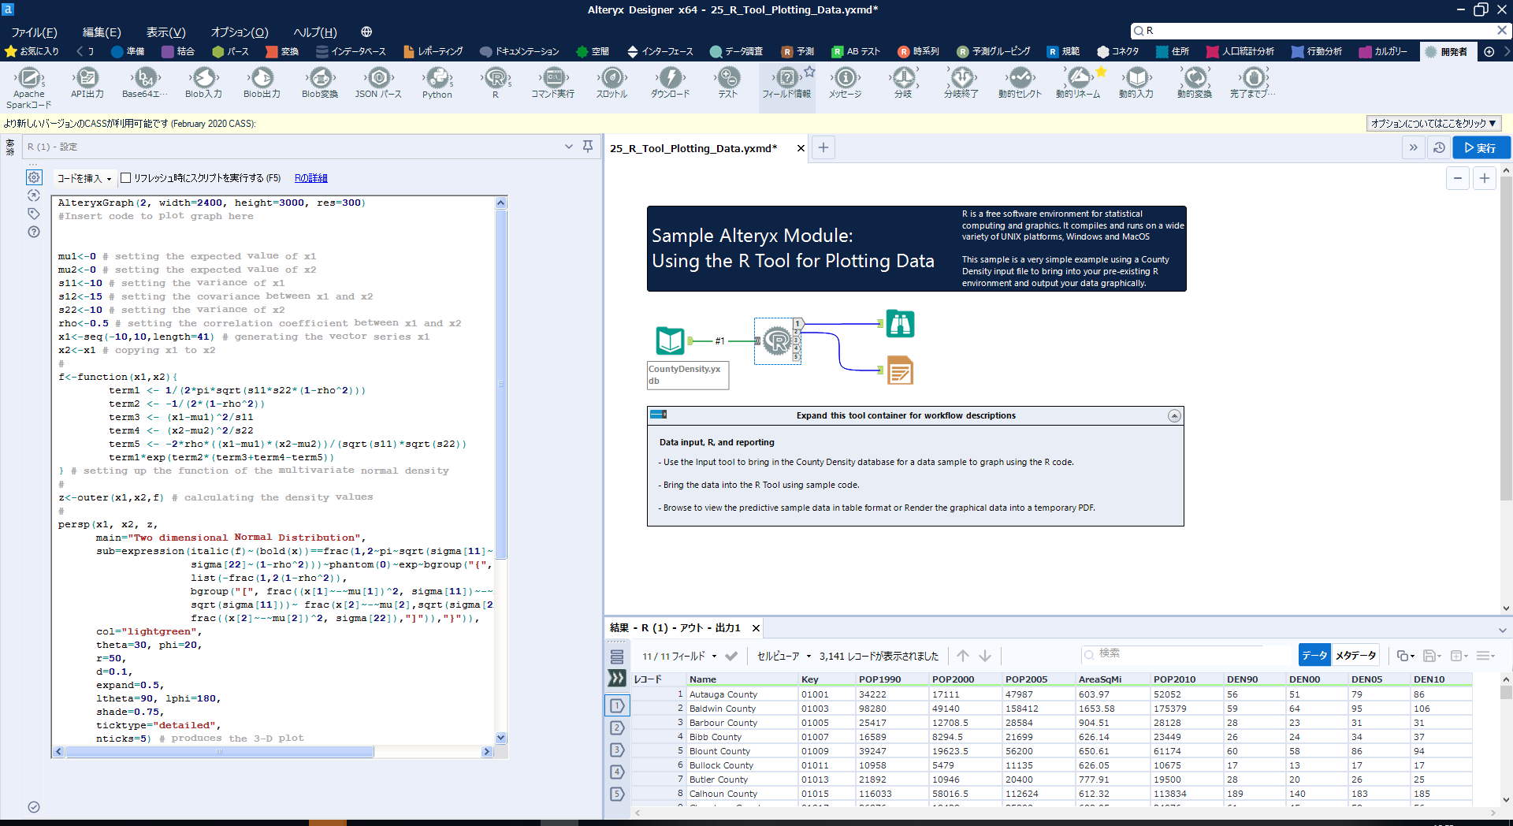Select the Blob変換 tool

[x=320, y=82]
